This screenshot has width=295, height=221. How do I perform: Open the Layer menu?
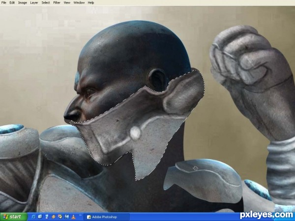click(x=34, y=2)
